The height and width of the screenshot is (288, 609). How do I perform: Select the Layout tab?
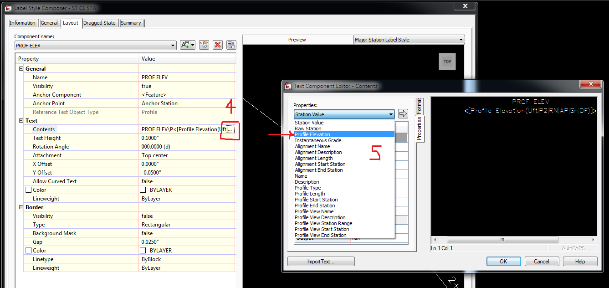point(71,23)
